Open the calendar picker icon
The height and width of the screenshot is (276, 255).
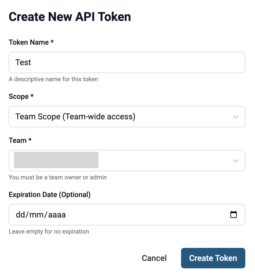pos(233,215)
